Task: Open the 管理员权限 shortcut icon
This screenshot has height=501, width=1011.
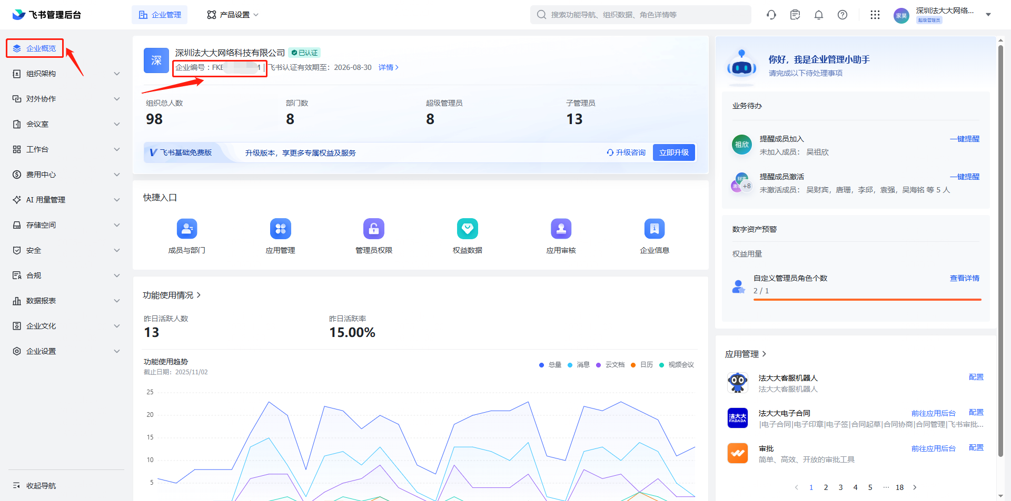Action: click(374, 229)
